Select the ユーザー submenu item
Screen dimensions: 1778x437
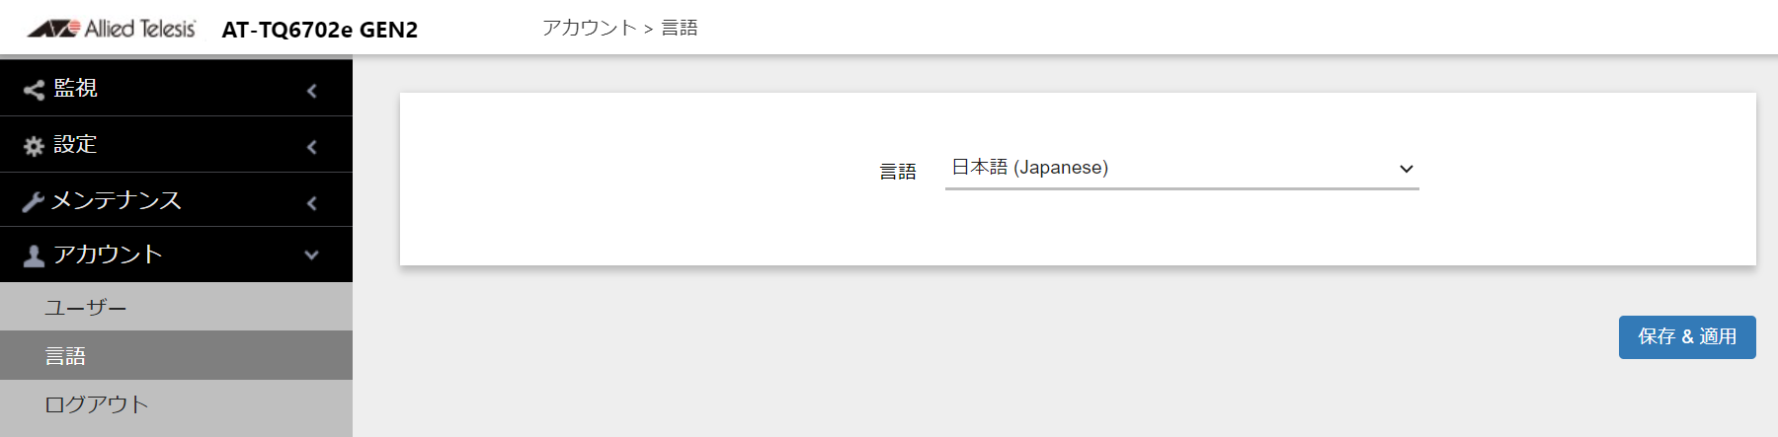coord(176,307)
